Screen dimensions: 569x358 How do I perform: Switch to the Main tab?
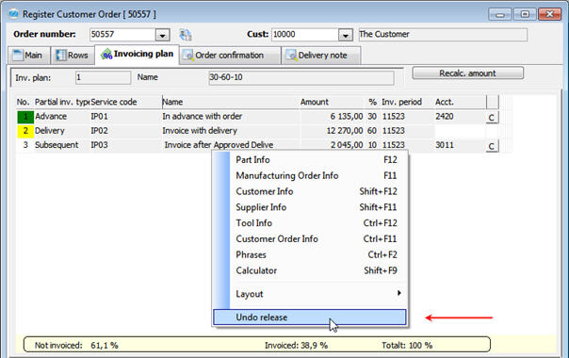tap(28, 56)
